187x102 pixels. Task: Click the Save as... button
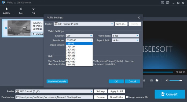coord(121,24)
